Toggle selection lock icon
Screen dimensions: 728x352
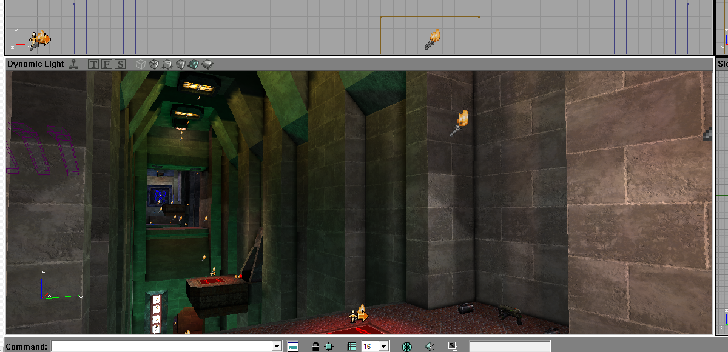tap(315, 347)
